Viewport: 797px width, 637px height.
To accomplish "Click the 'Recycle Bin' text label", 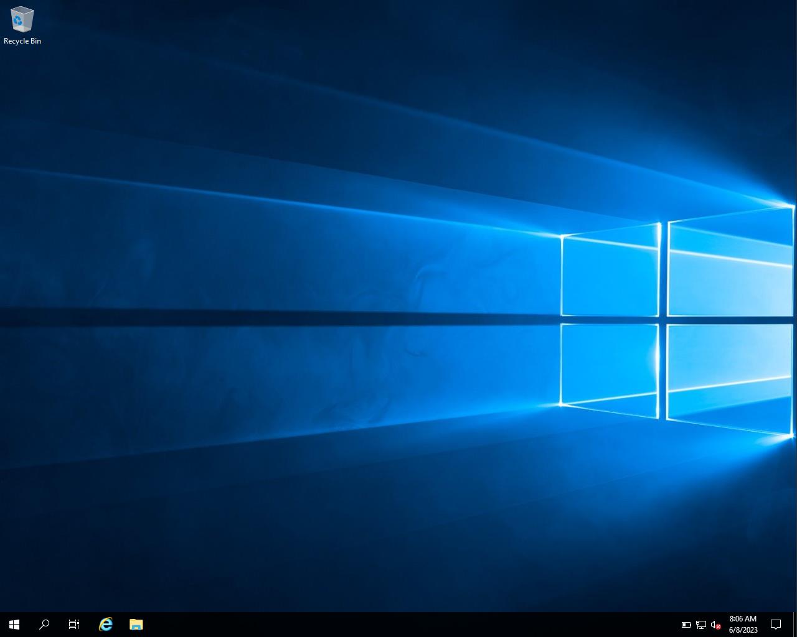I will 22,41.
